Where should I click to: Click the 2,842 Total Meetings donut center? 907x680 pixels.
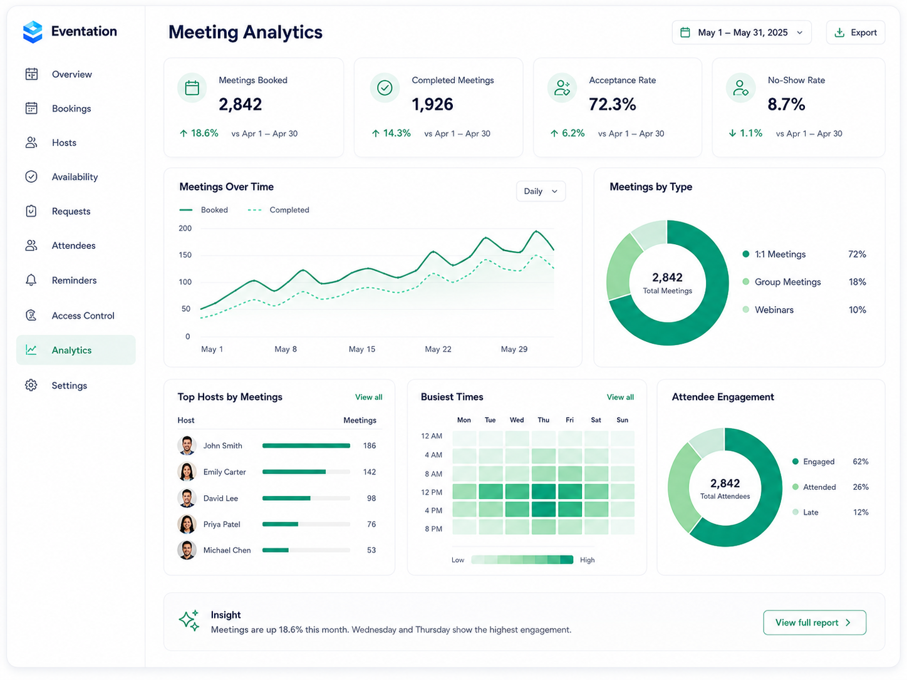coord(668,282)
